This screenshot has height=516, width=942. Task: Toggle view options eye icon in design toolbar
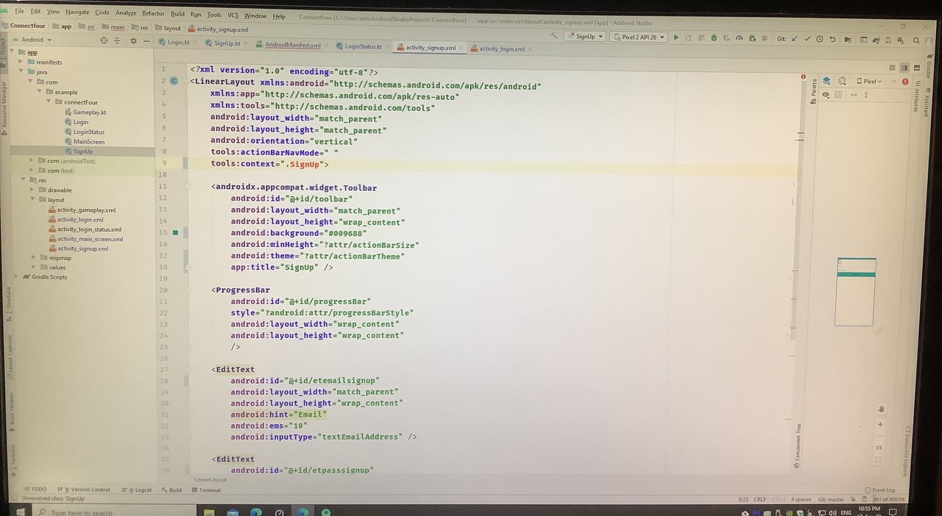click(x=826, y=95)
